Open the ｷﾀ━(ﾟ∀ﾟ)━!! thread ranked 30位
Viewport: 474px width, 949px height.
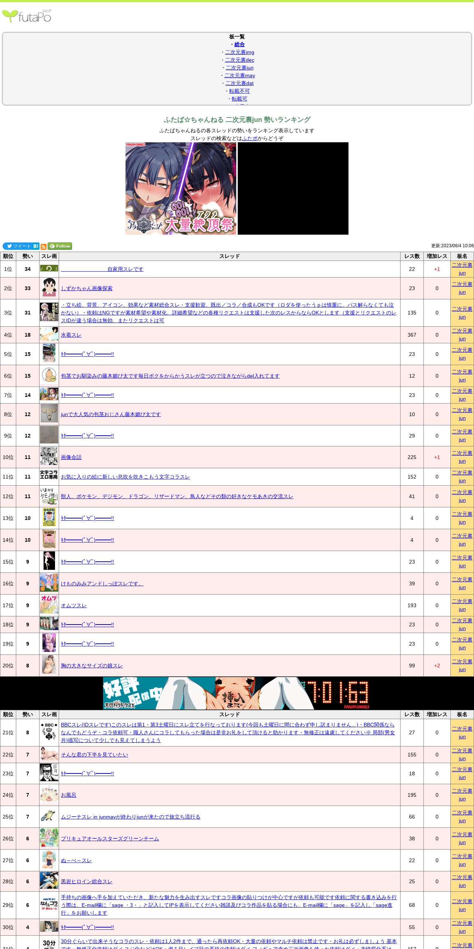[x=87, y=927]
